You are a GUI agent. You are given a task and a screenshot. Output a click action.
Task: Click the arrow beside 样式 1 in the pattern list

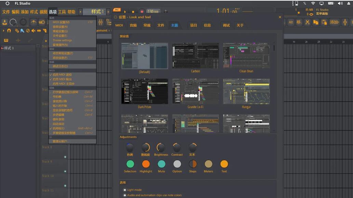2,48
